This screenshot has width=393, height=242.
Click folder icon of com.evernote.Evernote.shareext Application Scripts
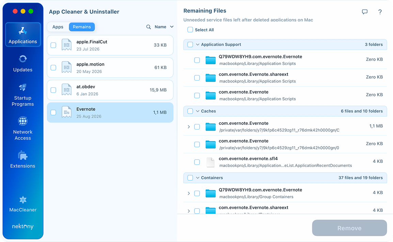210,78
